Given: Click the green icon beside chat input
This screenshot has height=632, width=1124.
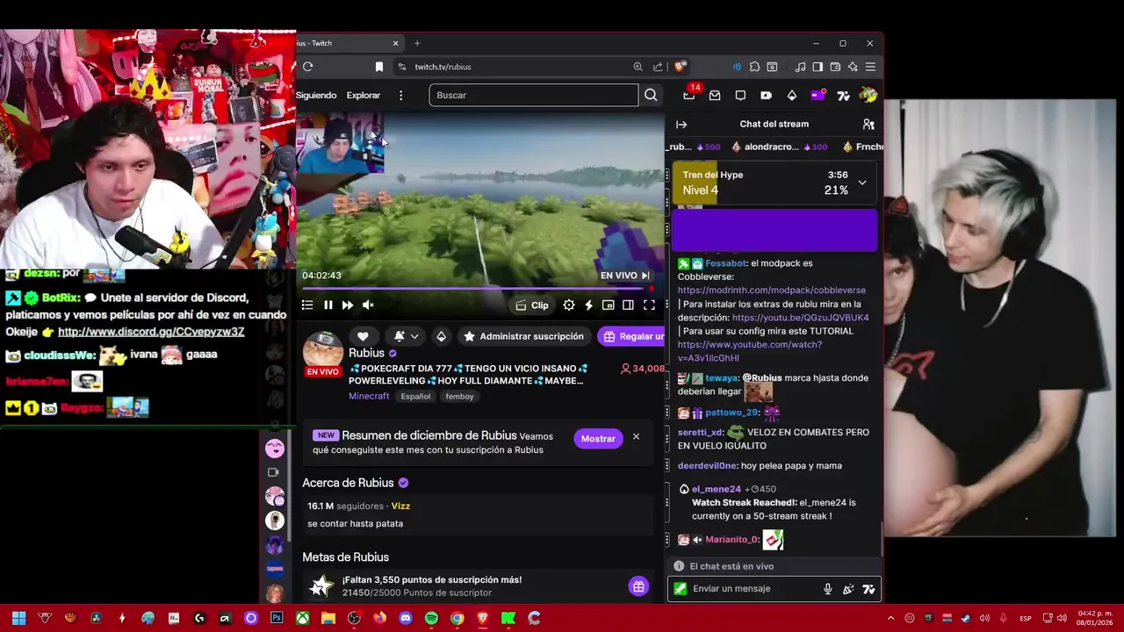Looking at the screenshot, I should click(x=680, y=589).
